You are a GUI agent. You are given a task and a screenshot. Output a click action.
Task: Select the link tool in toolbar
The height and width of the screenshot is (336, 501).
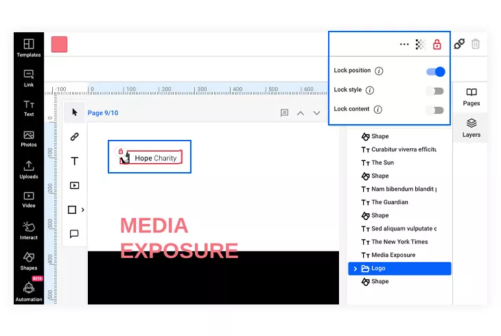point(74,136)
